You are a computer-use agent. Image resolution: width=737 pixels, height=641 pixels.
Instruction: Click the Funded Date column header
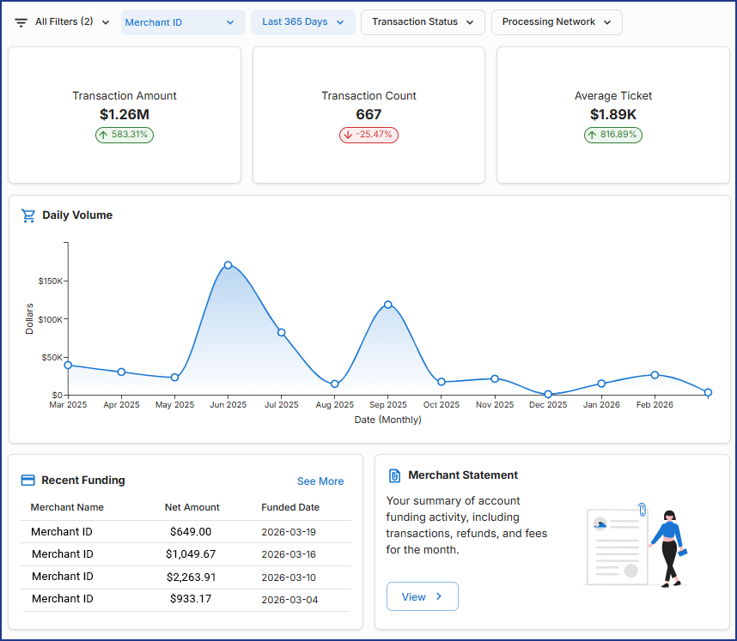point(290,507)
